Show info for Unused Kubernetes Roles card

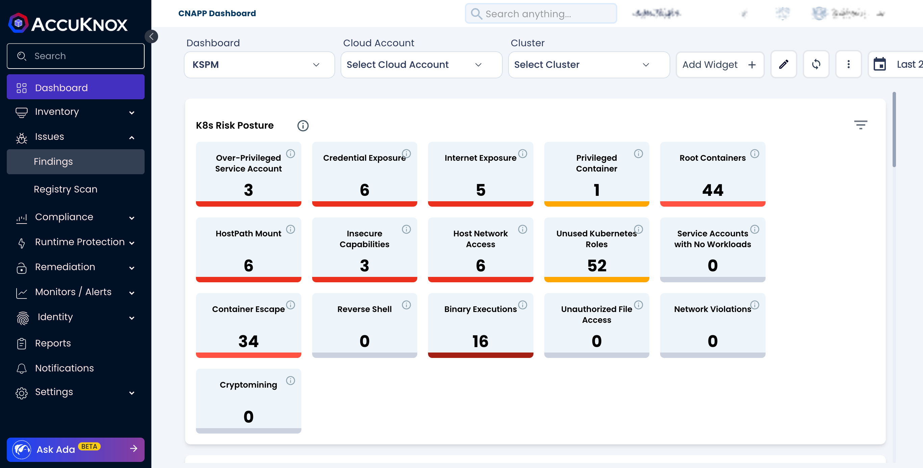639,229
